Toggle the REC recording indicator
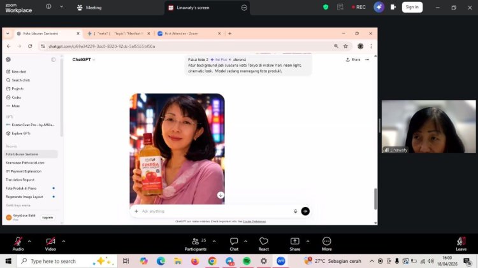The image size is (478, 268). pos(359,7)
